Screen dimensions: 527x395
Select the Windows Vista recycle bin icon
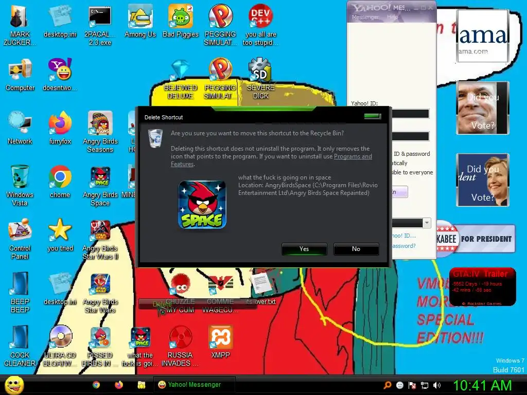[x=20, y=186]
